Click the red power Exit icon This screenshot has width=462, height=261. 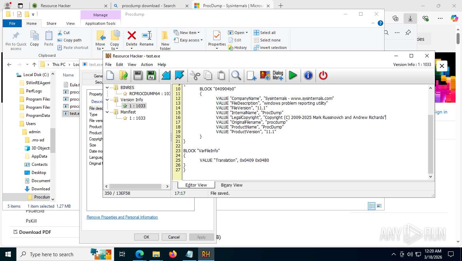(323, 75)
